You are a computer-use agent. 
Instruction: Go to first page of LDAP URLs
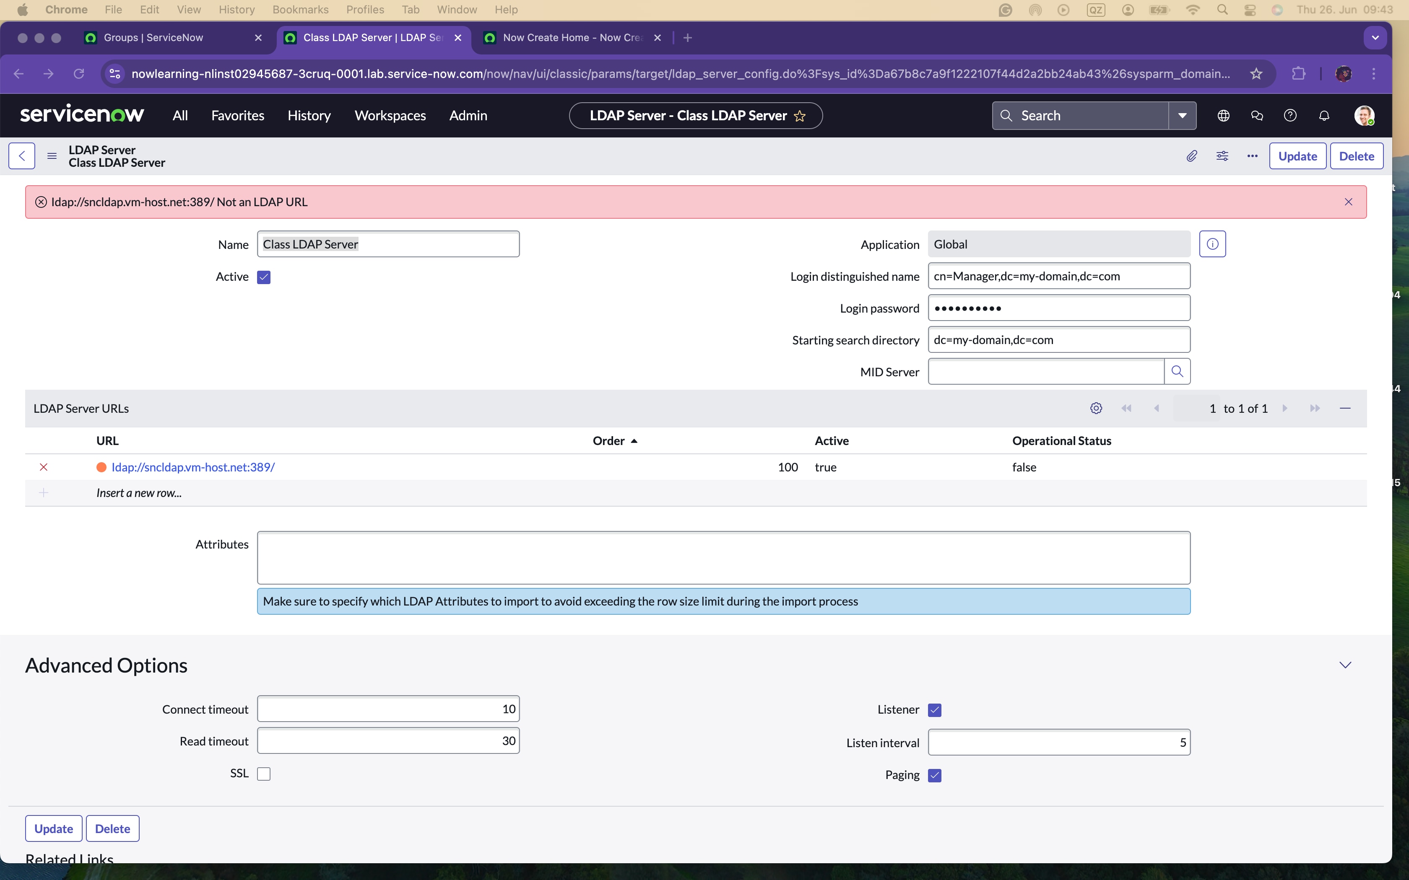pyautogui.click(x=1126, y=409)
